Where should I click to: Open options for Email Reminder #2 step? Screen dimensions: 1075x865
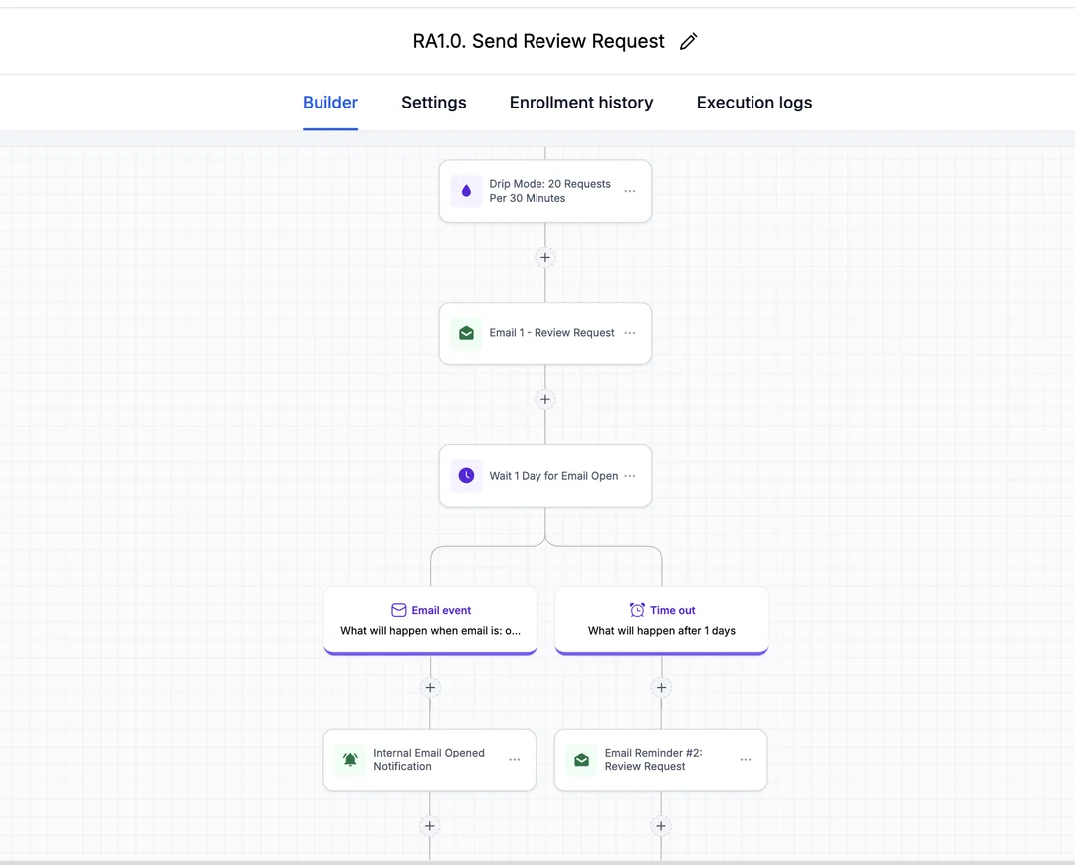(746, 760)
